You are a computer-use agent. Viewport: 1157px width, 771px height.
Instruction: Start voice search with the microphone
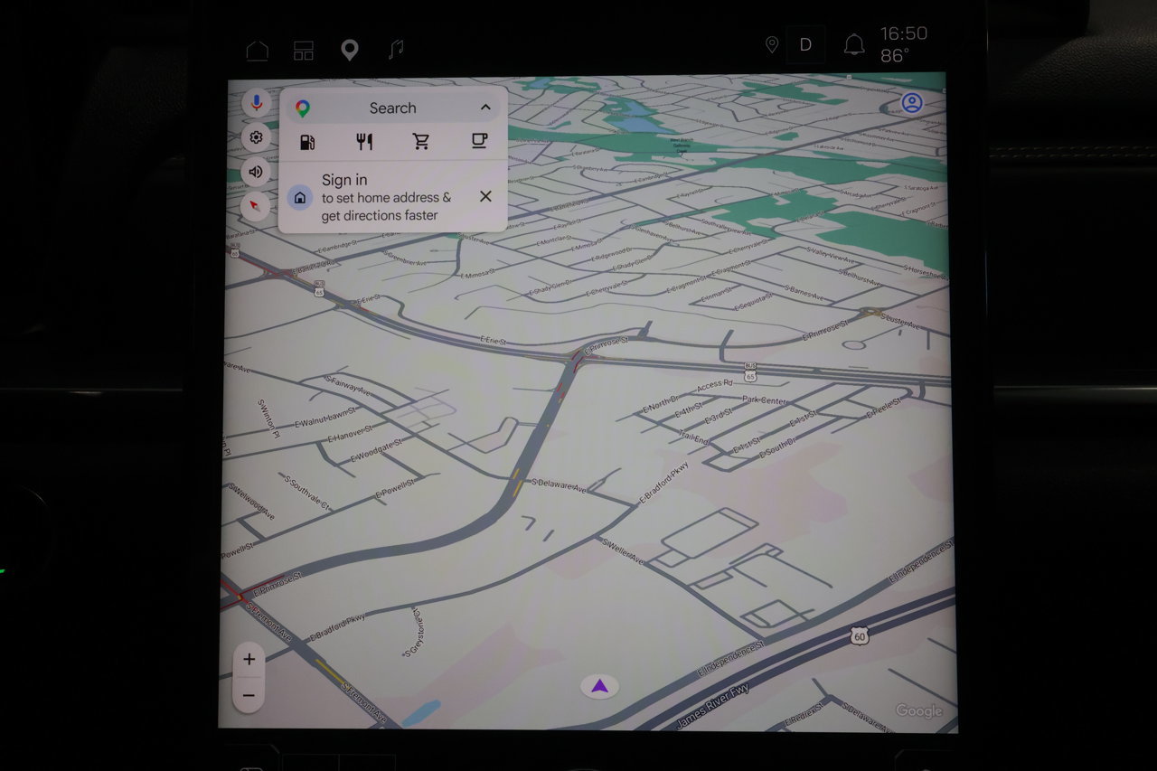(257, 103)
